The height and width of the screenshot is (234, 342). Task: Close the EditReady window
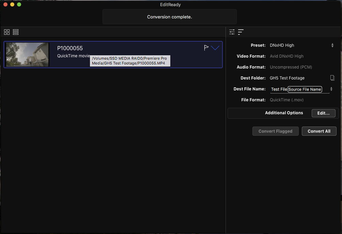[x=5, y=4]
